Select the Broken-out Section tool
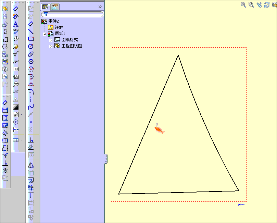 pos(5,62)
